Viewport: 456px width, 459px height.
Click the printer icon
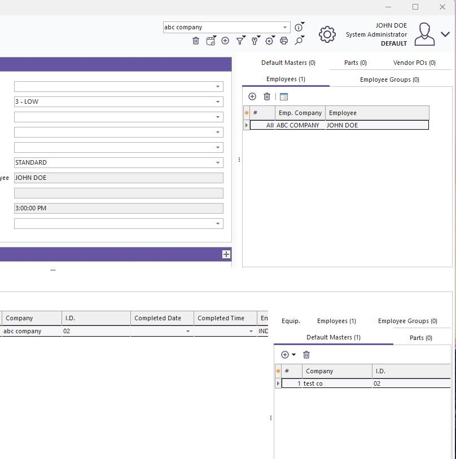click(284, 41)
